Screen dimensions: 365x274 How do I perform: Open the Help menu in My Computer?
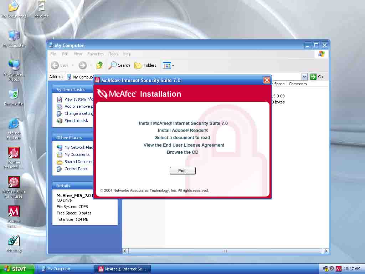[127, 54]
